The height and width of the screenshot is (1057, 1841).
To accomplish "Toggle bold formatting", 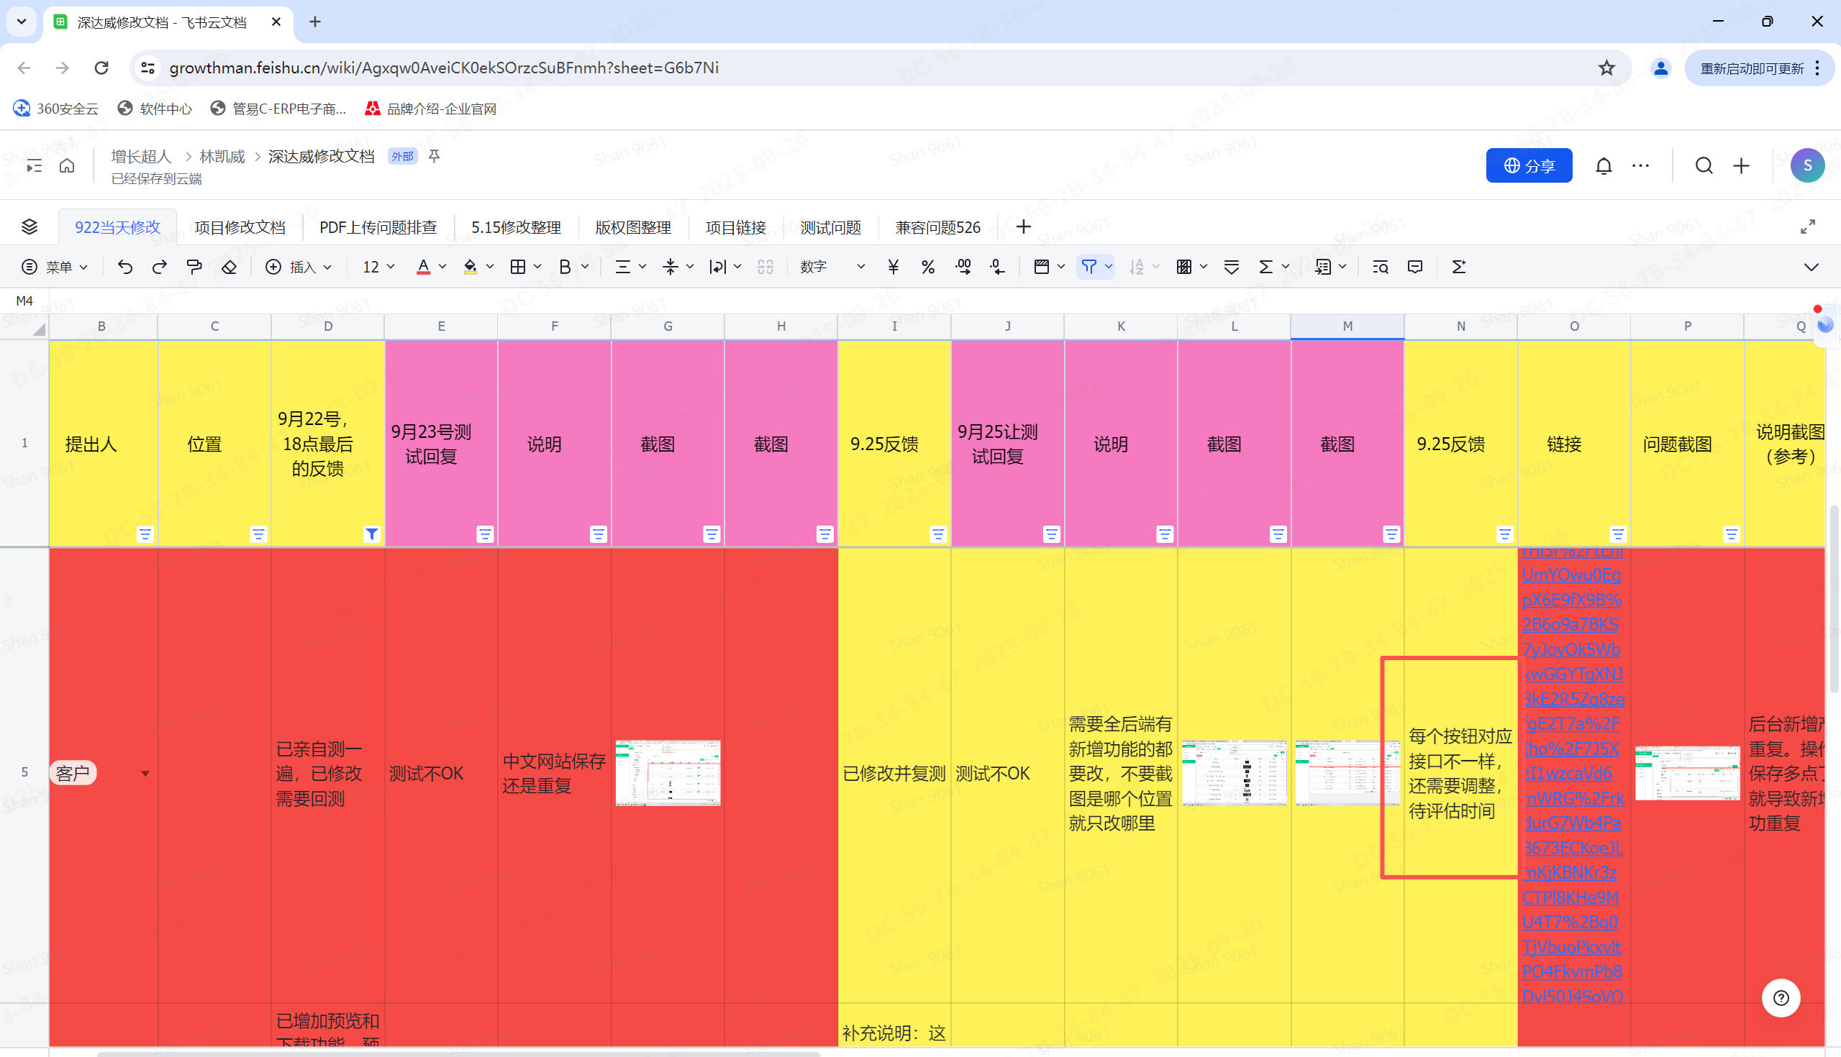I will (x=565, y=267).
